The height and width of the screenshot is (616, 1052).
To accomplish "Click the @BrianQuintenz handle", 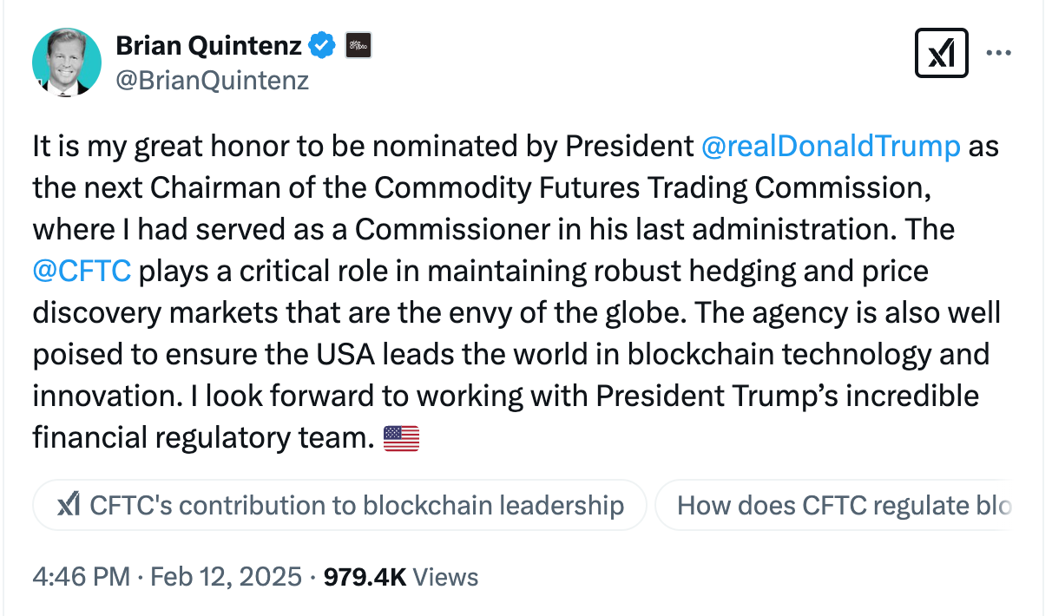I will [x=212, y=81].
